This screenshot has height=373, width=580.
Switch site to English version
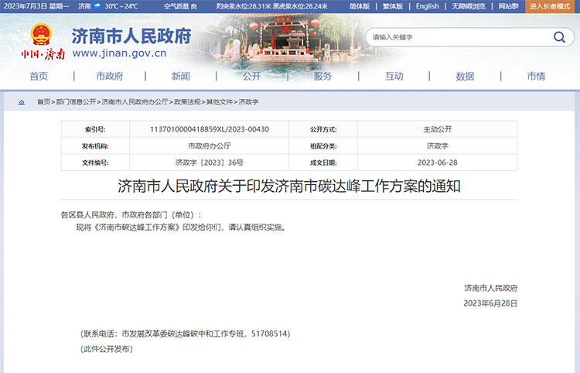tap(427, 6)
